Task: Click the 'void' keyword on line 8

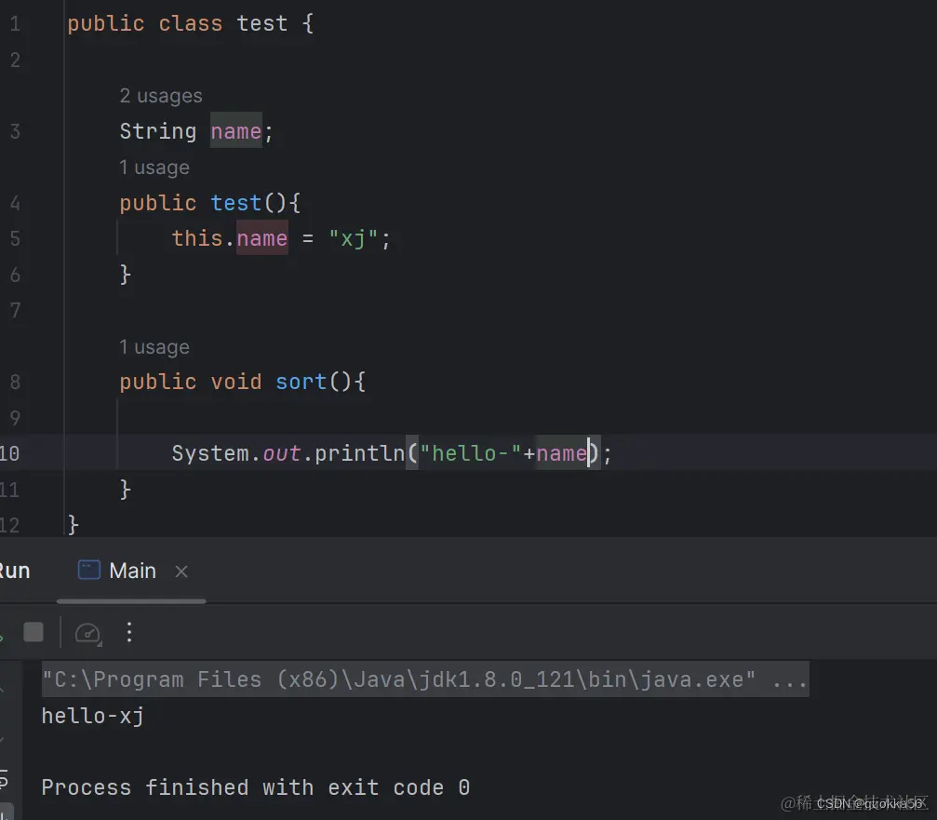Action: [x=236, y=382]
